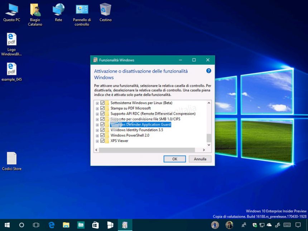
Task: Uncheck Windows PowerShell 2.0
Action: tap(102, 135)
